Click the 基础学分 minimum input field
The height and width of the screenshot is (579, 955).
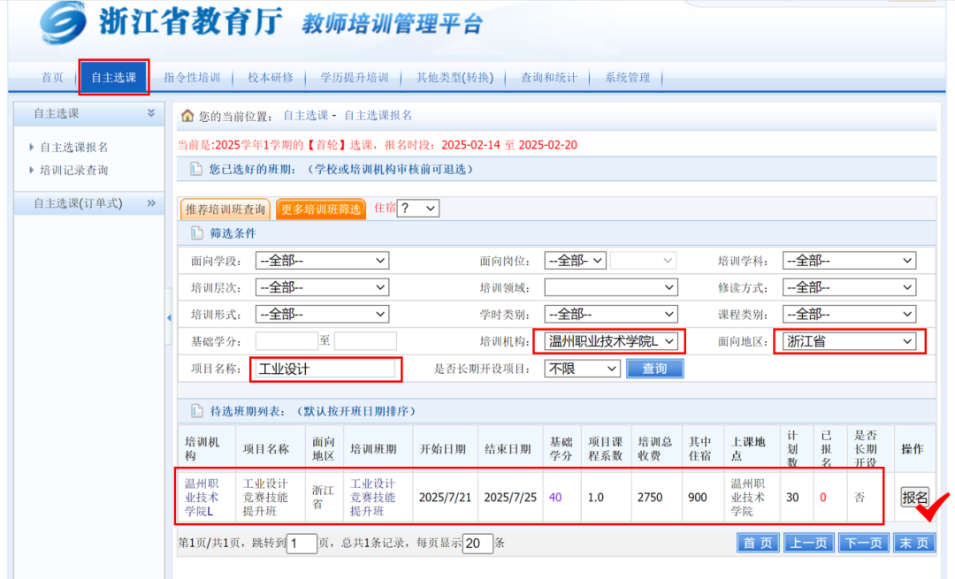pos(286,341)
